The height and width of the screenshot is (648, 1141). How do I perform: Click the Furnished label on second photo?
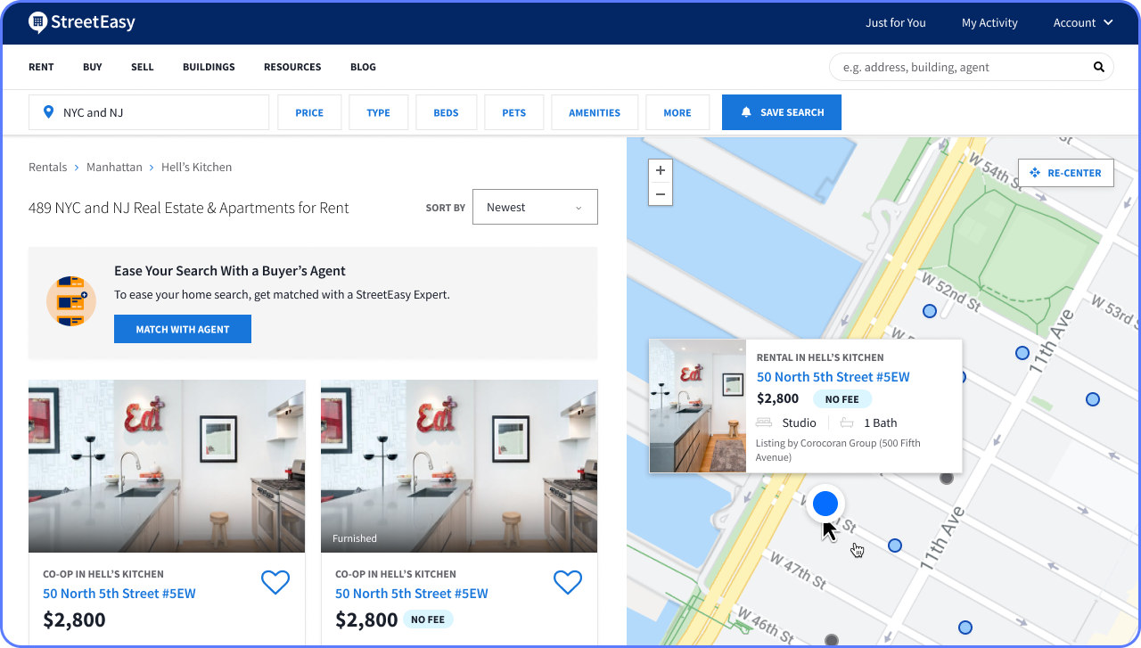coord(355,538)
